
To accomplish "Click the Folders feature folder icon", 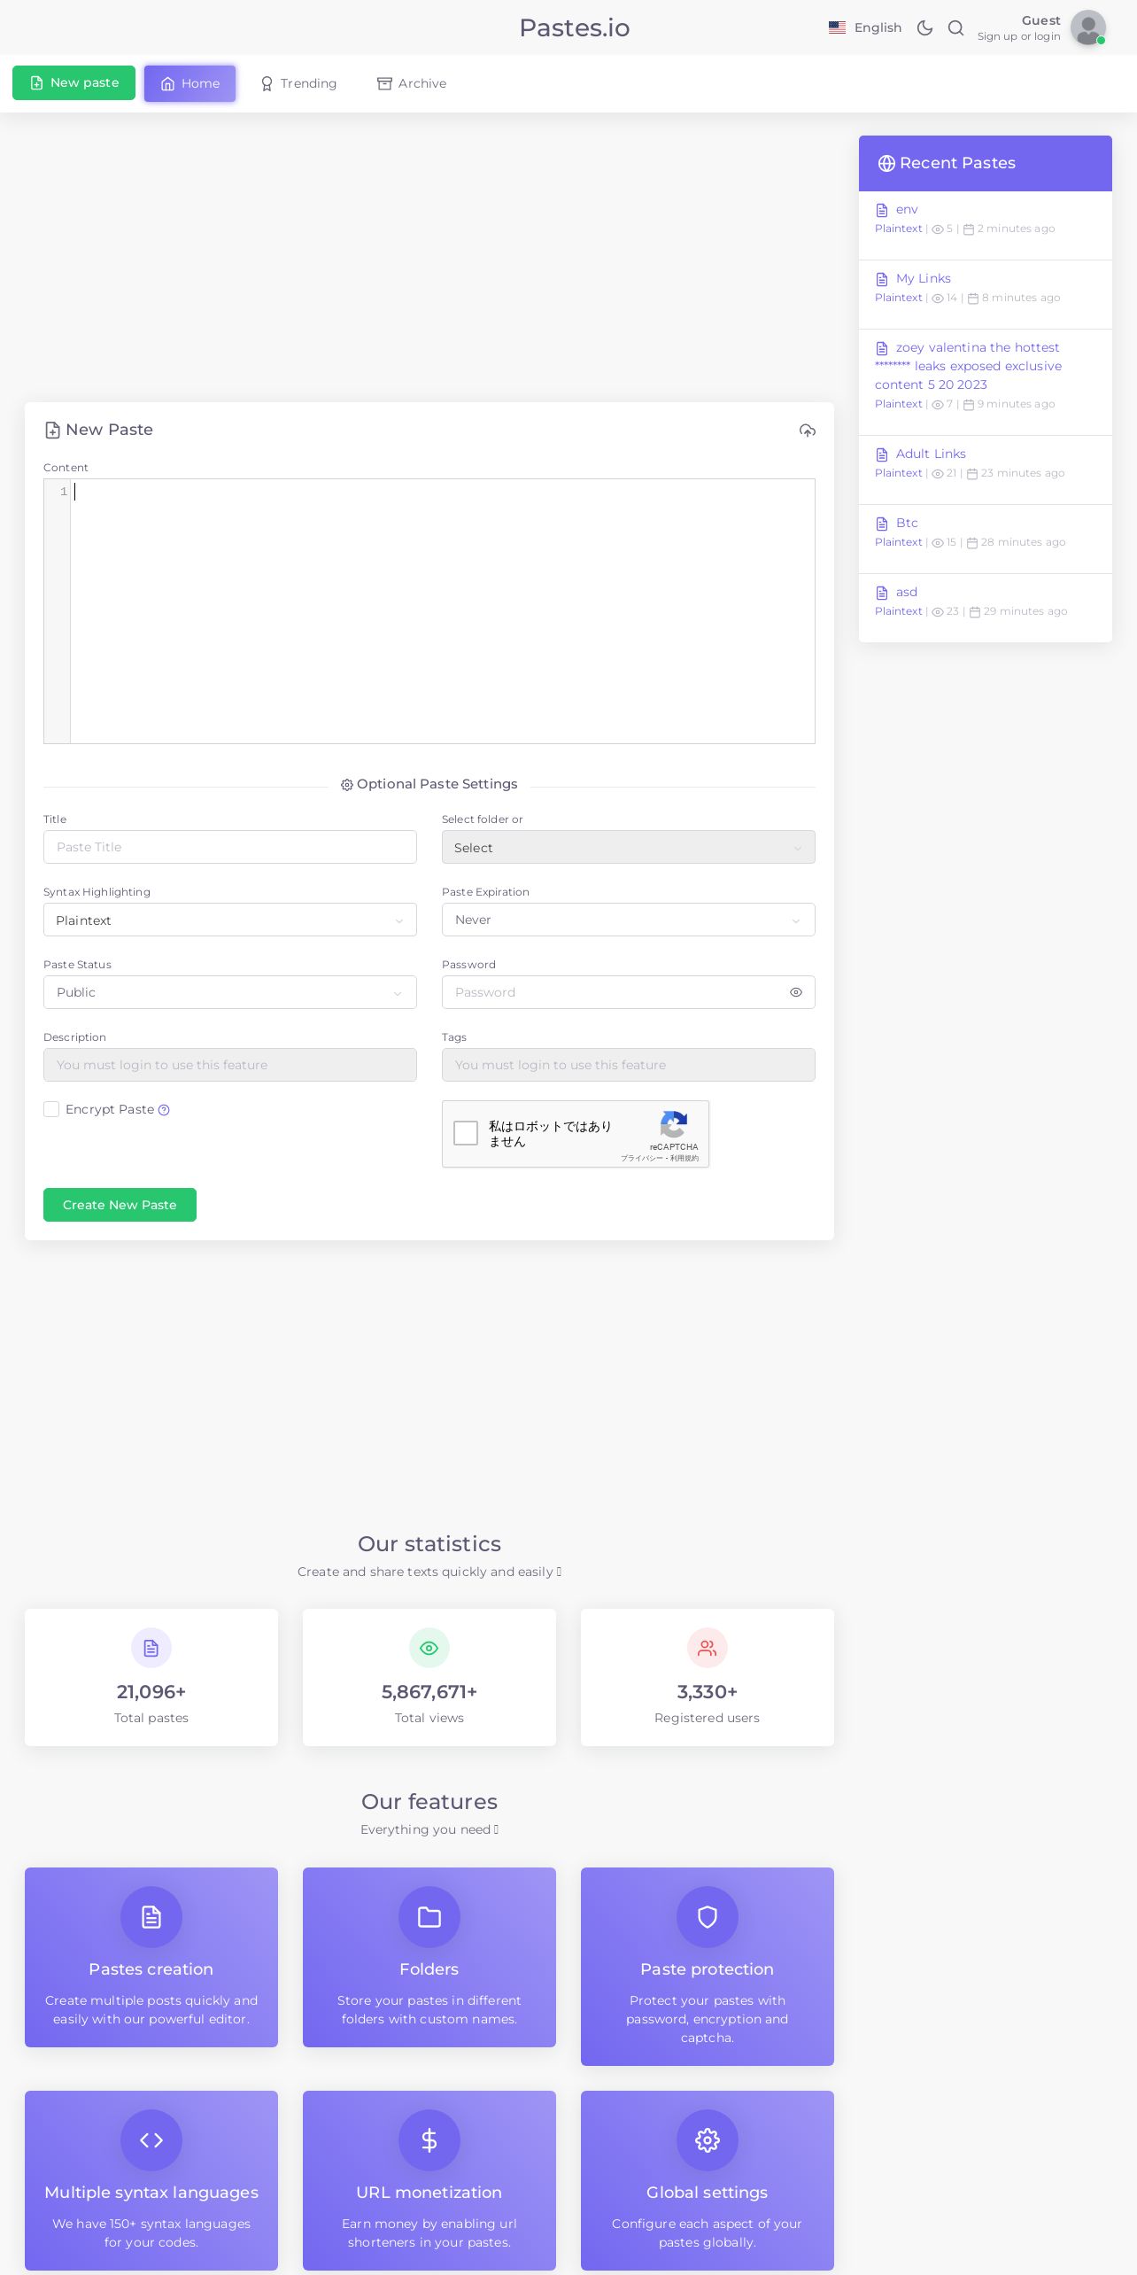I will [429, 1917].
